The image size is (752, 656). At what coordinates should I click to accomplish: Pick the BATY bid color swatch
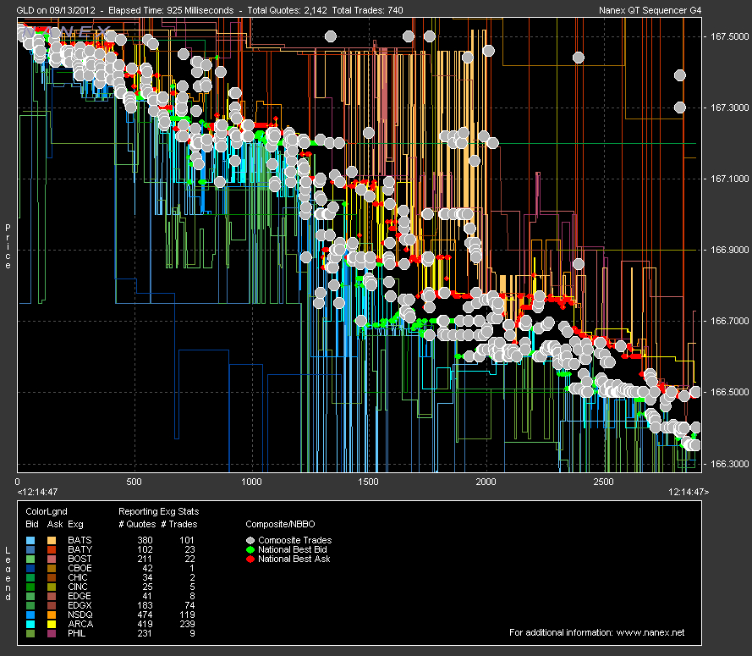tap(30, 549)
